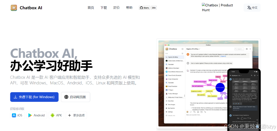
Task: Select Snake Game chat in app preview
Action: 174,61
